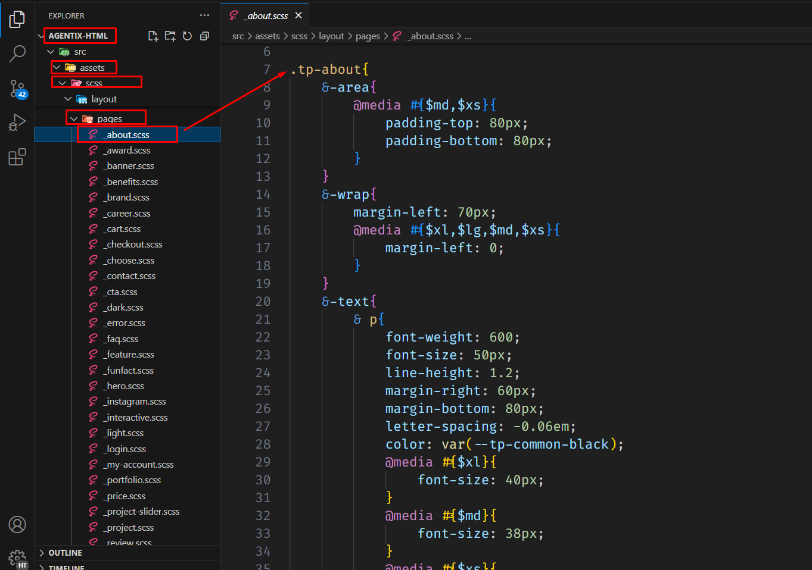
Task: Collapse all folders in Explorer
Action: point(204,36)
